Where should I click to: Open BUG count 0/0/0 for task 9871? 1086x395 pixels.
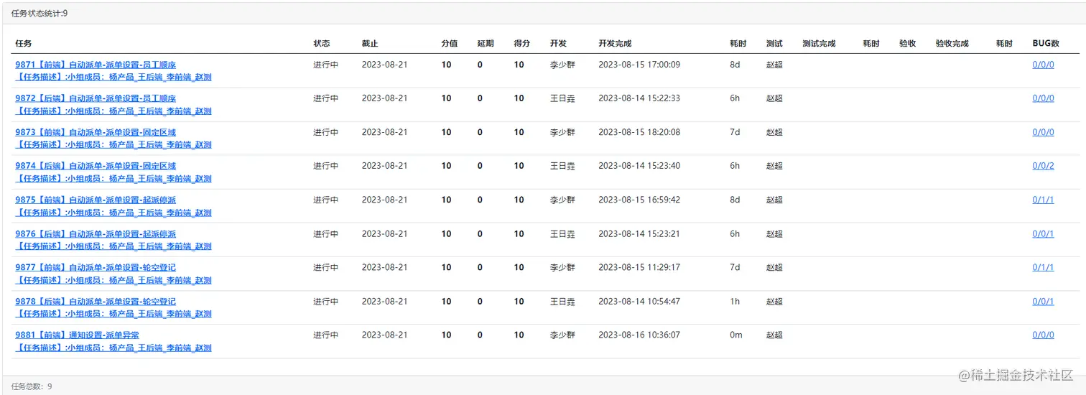click(x=1043, y=65)
